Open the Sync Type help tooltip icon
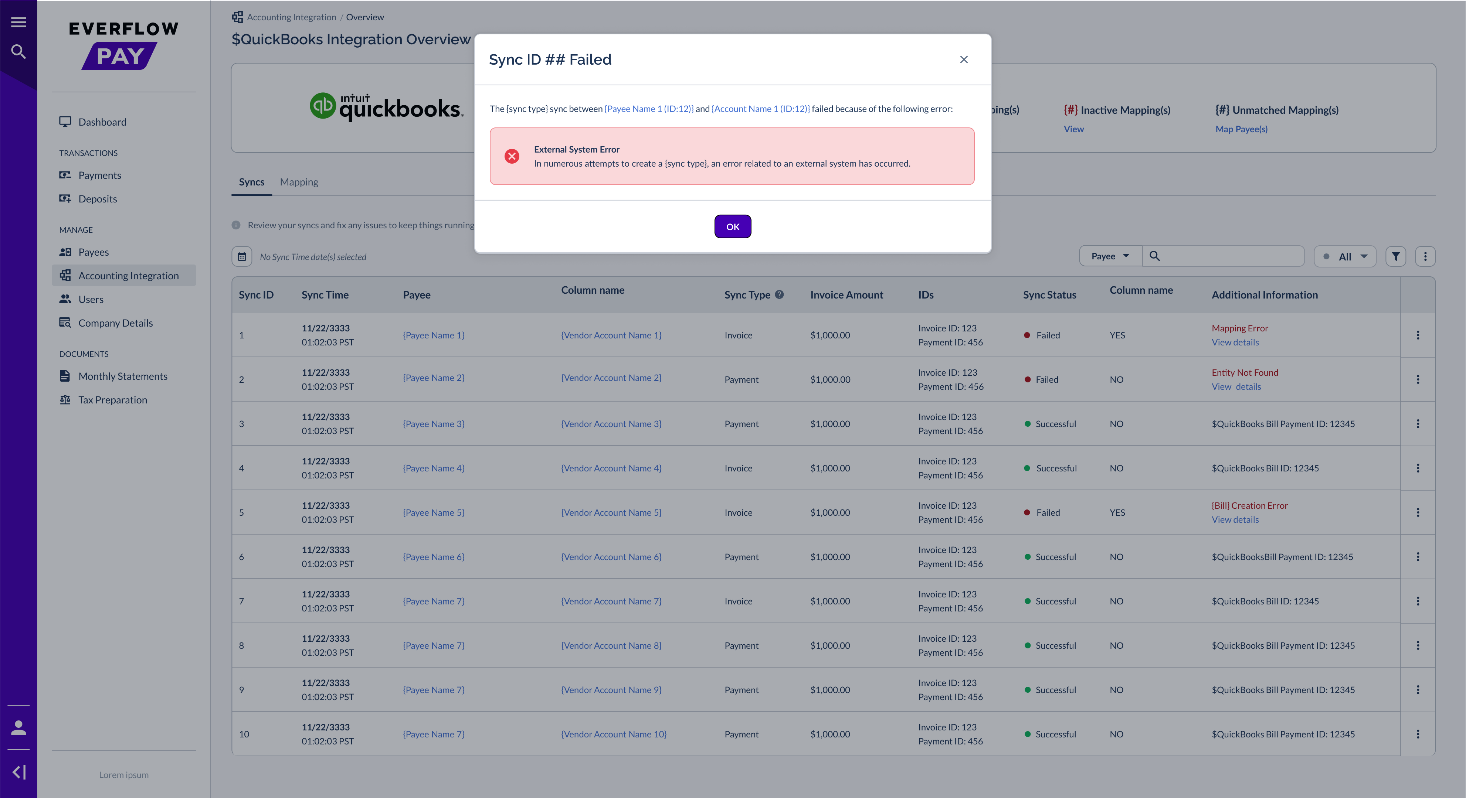Image resolution: width=1466 pixels, height=798 pixels. coord(780,294)
